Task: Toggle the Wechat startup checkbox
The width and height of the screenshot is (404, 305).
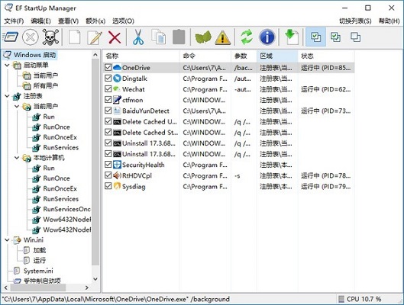Action: (x=108, y=89)
